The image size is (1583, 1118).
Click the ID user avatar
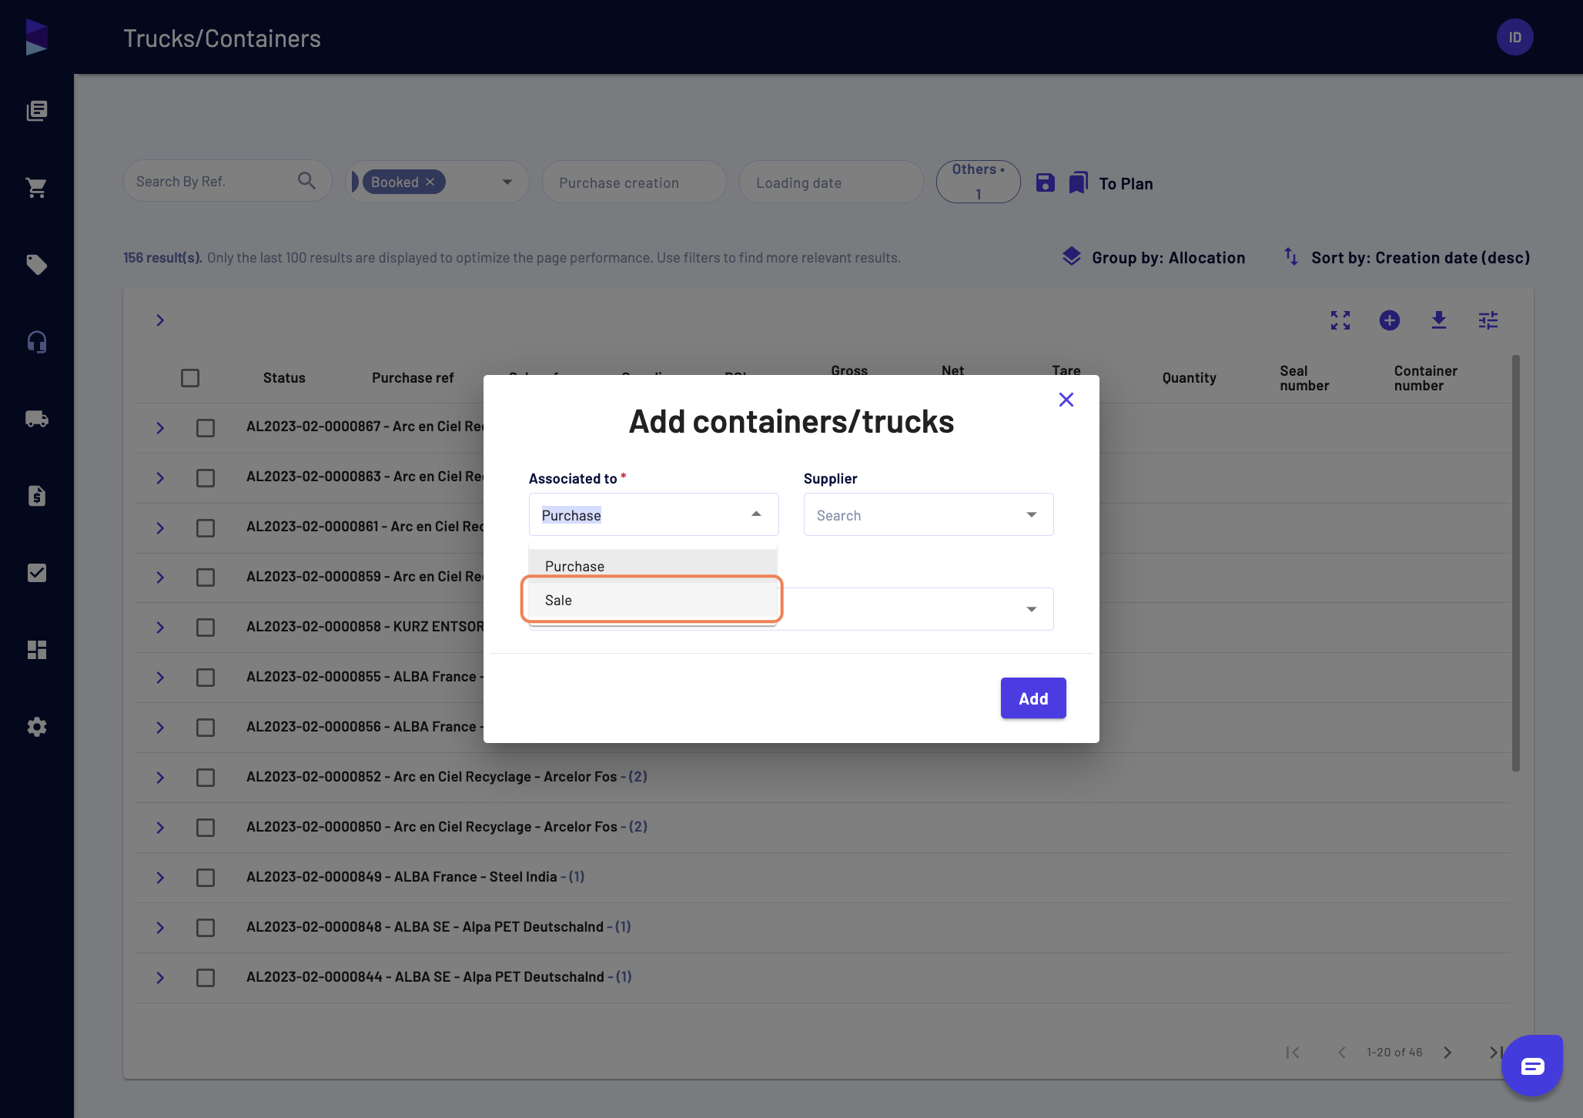pyautogui.click(x=1514, y=37)
